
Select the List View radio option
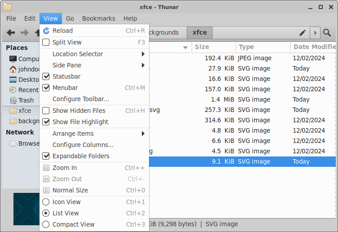click(x=46, y=213)
